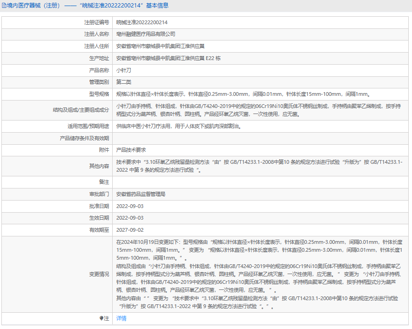Click the 第二类 category value
The image size is (412, 329).
pos(124,82)
